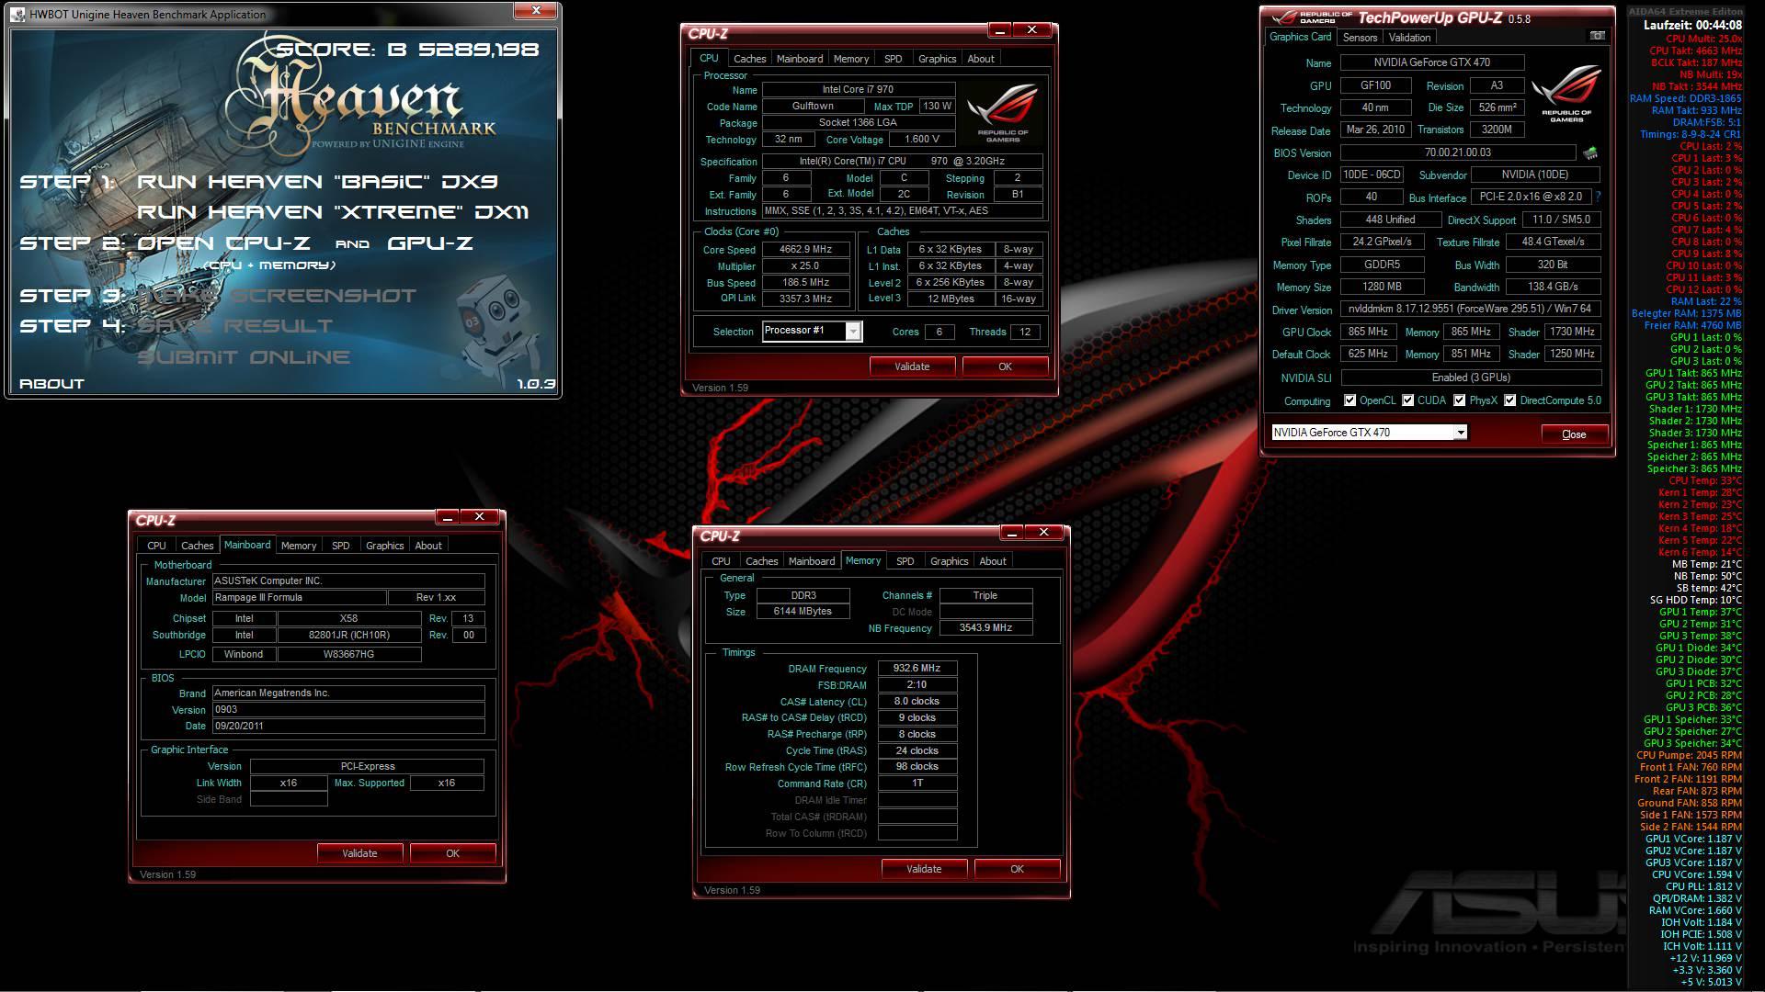This screenshot has width=1765, height=992.
Task: Close the CPU-Z CPU tab window
Action: click(1031, 30)
